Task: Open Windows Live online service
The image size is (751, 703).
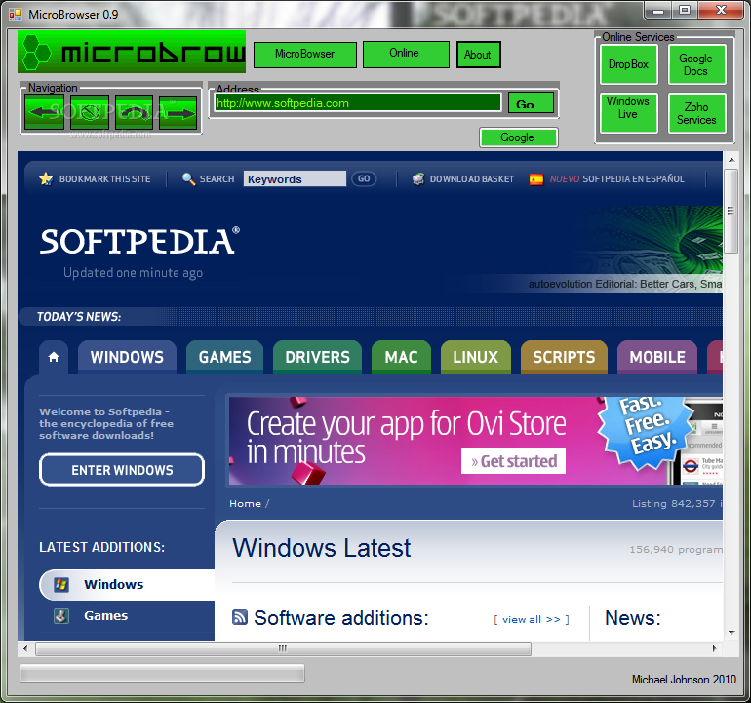Action: pos(629,112)
